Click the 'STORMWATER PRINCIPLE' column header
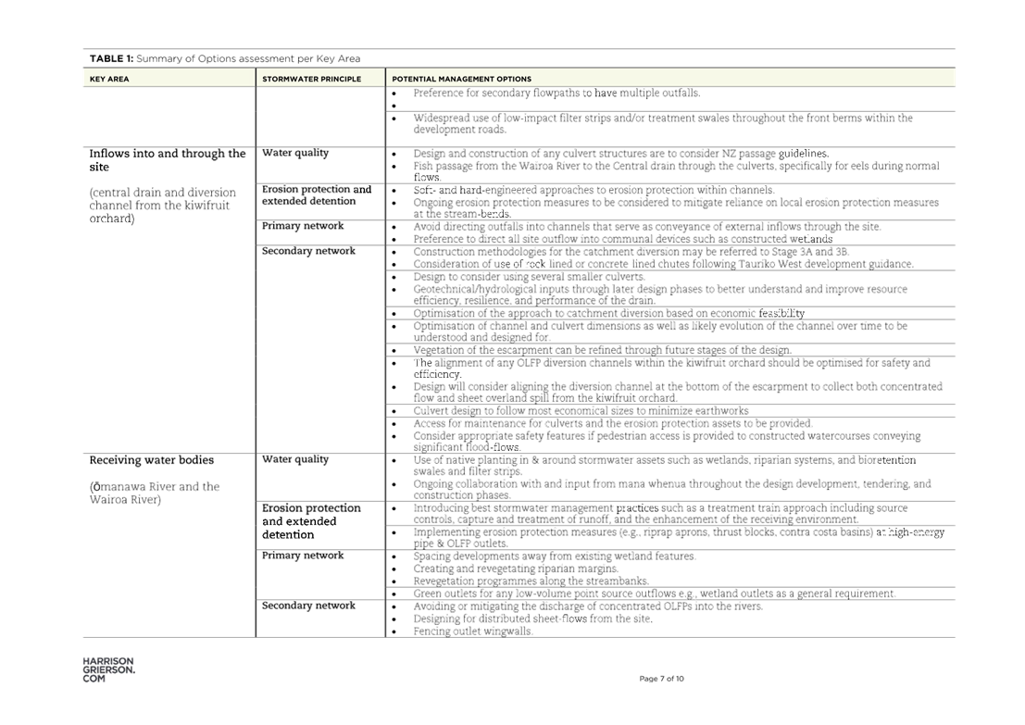The image size is (1025, 725). click(311, 80)
